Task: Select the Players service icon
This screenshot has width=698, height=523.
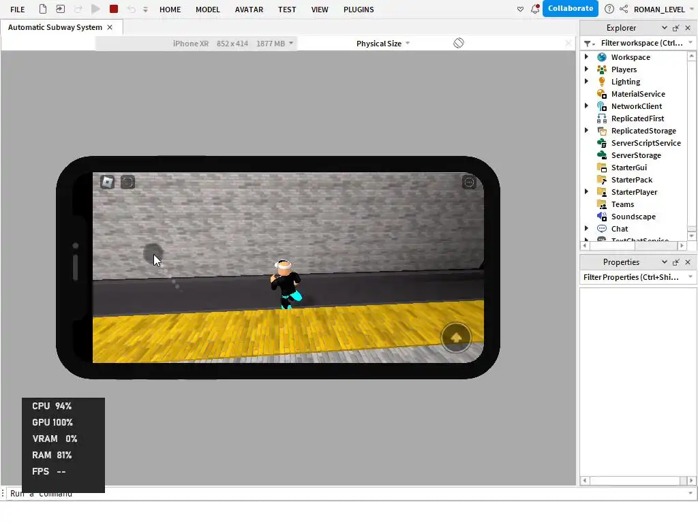Action: click(x=602, y=69)
